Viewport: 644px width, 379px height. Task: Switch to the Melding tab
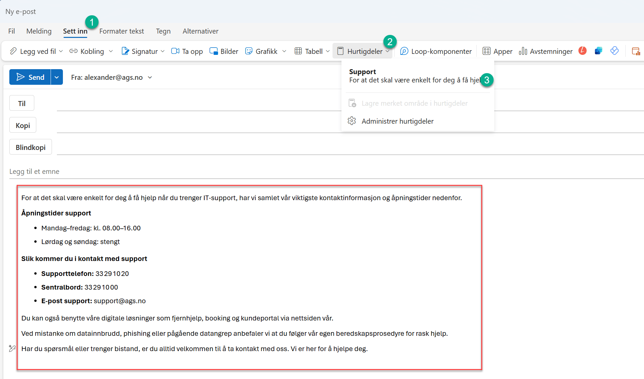(x=39, y=31)
